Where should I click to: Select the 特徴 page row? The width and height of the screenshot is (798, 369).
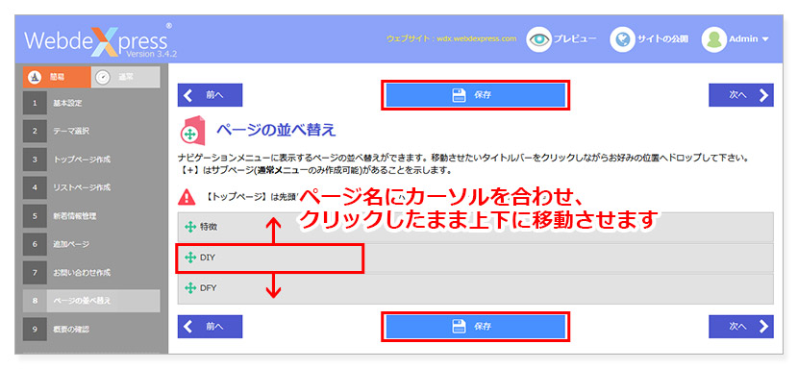click(475, 227)
